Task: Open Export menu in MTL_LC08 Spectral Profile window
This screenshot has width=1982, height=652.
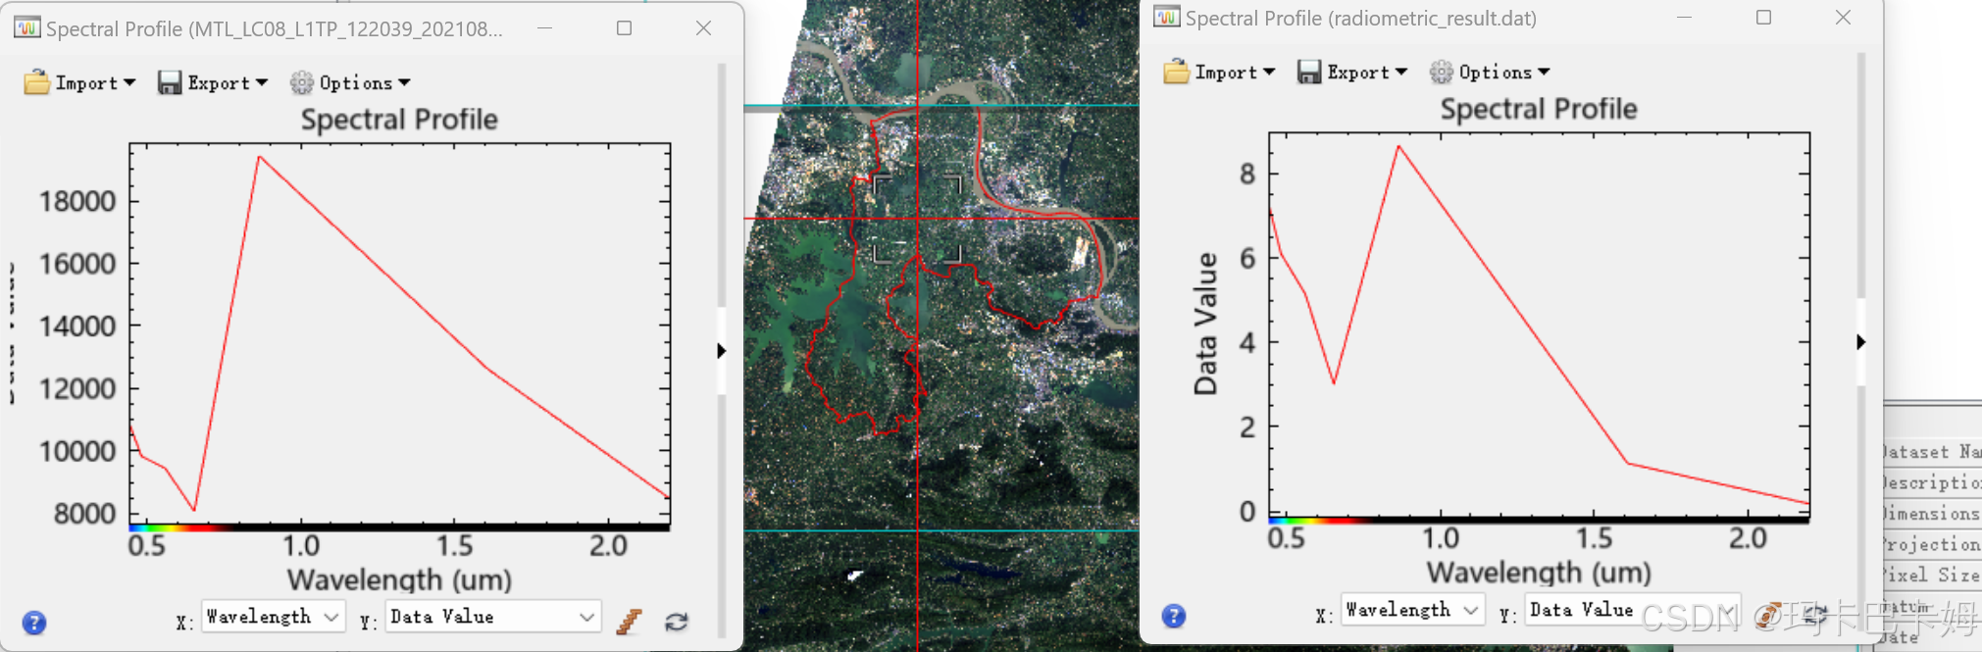Action: (x=213, y=82)
